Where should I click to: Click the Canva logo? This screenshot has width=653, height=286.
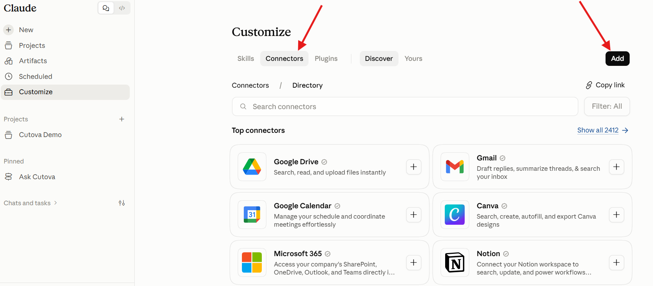[455, 215]
